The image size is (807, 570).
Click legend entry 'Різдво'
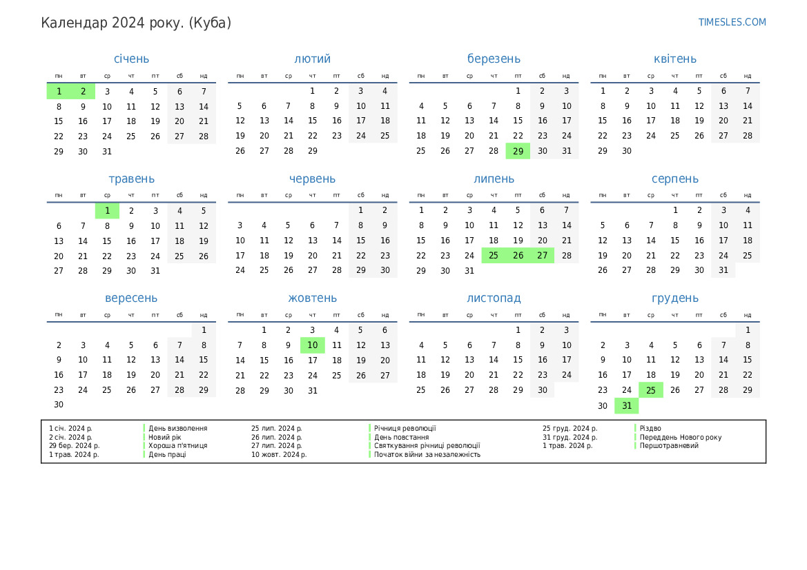(x=650, y=428)
